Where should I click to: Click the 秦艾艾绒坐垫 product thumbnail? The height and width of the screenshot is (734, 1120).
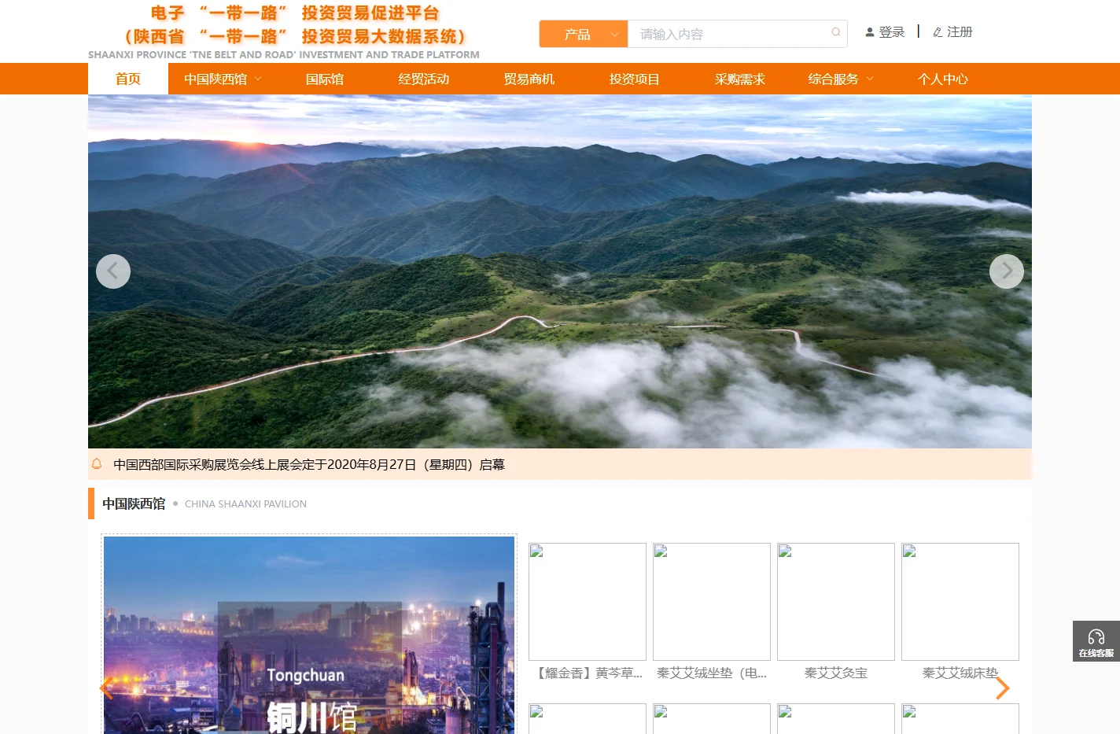712,602
